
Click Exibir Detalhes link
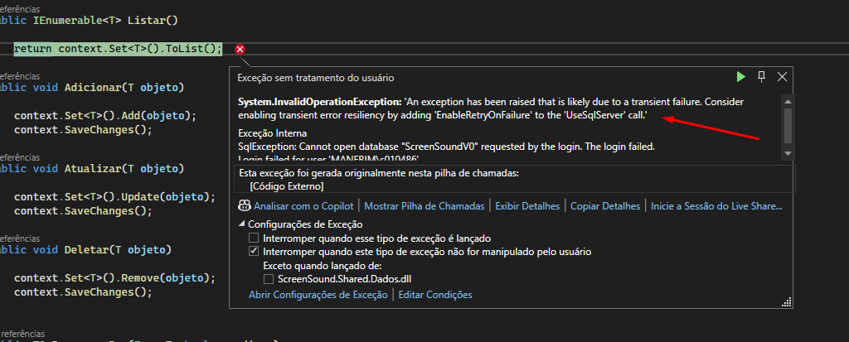pos(527,205)
